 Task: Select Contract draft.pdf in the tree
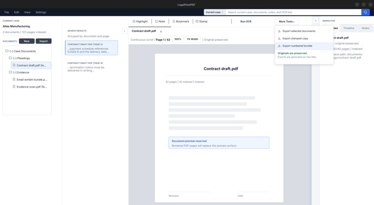click(31, 65)
